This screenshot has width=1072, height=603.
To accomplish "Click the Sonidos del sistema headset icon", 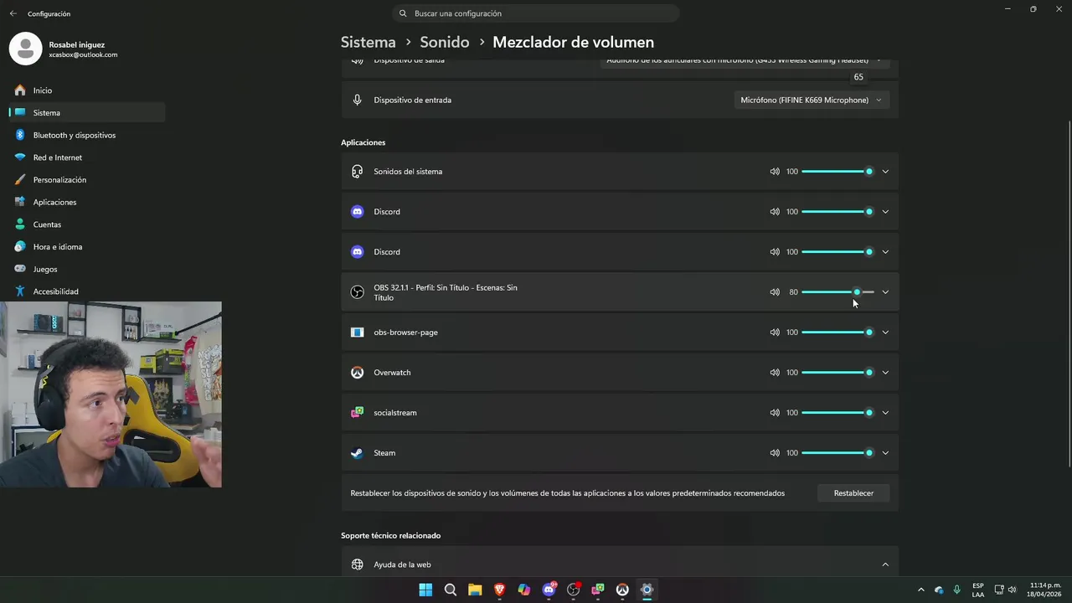I will coord(357,172).
